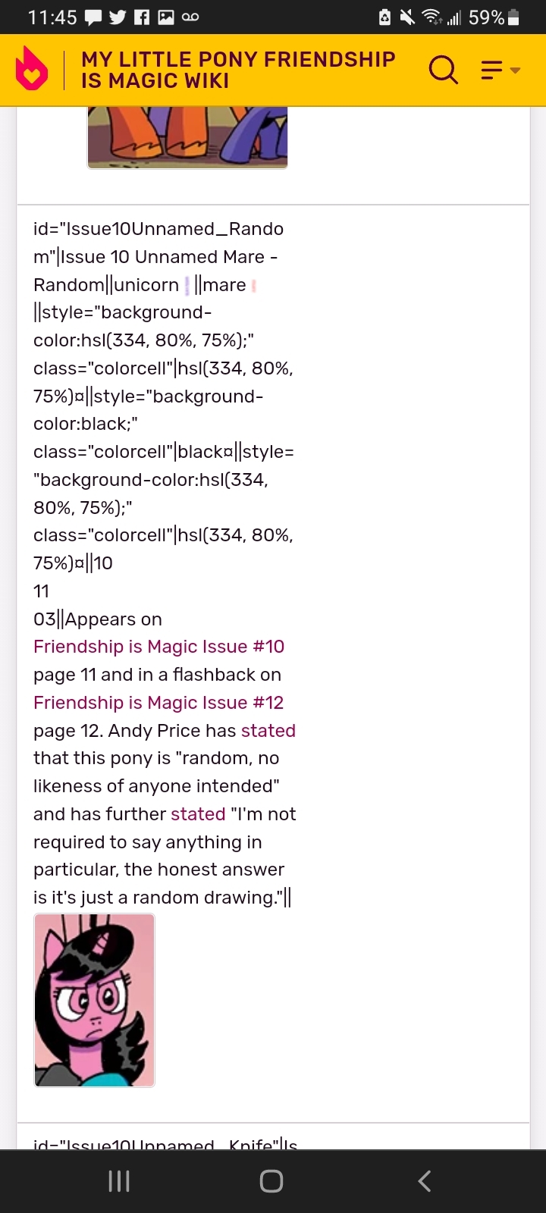Open the Android recent apps button
Viewport: 546px width, 1213px height.
click(x=119, y=1180)
